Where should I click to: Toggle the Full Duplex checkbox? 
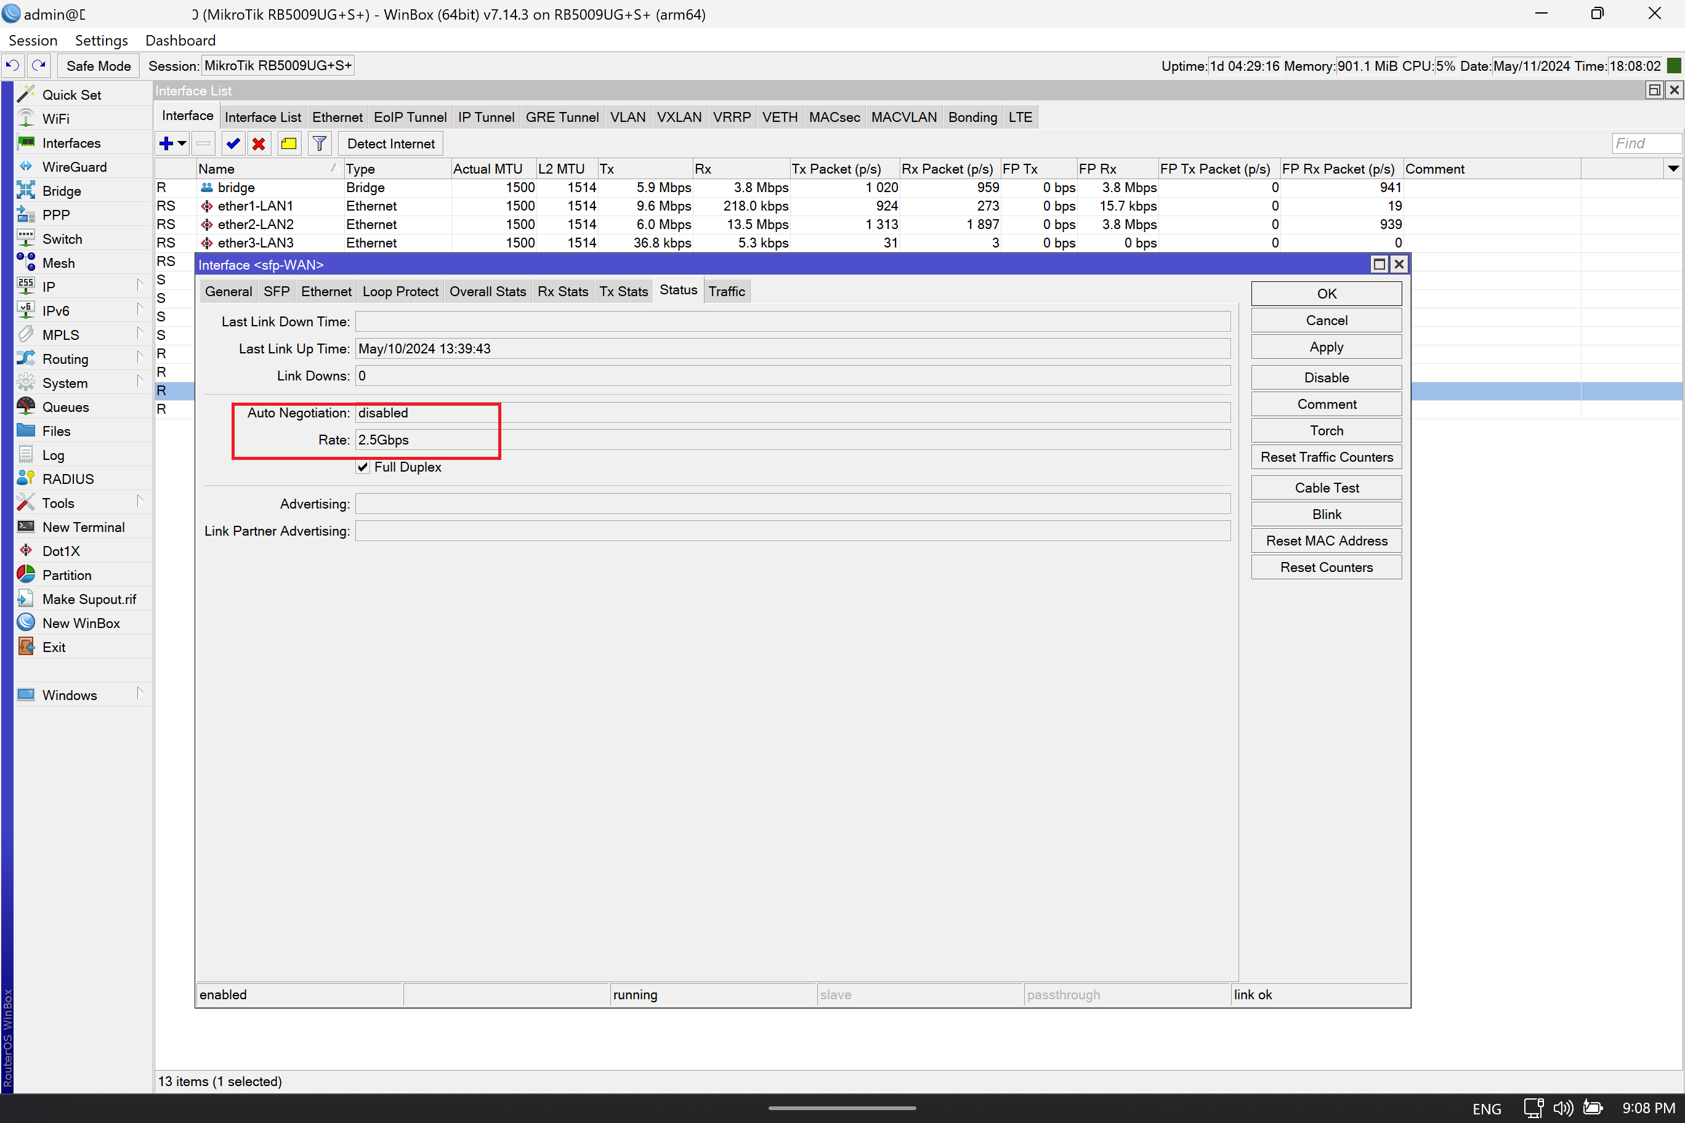coord(363,467)
